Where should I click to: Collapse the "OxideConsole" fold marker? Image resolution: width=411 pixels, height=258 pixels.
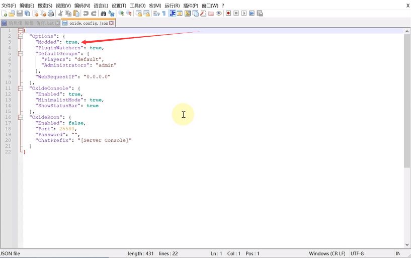point(21,89)
